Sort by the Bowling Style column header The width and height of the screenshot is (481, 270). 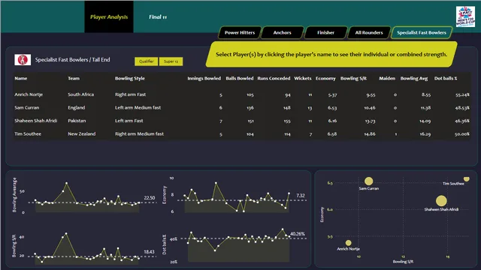pos(130,78)
